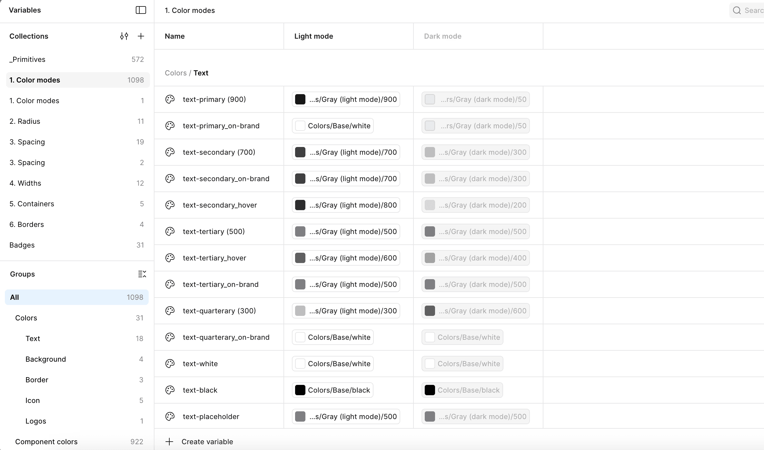This screenshot has width=764, height=450.
Task: Open the Component colors group
Action: pos(46,442)
